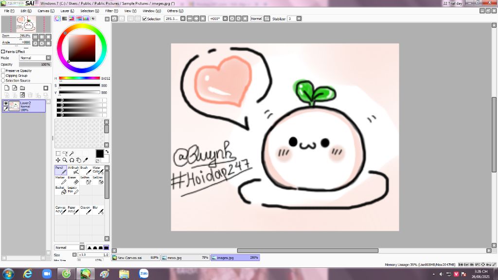Select the Layer2 thumbnail

(x=14, y=106)
